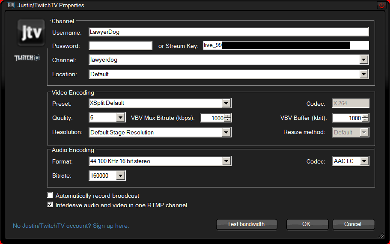The image size is (390, 244).
Task: Click the Test bandwidth button
Action: [x=246, y=224]
